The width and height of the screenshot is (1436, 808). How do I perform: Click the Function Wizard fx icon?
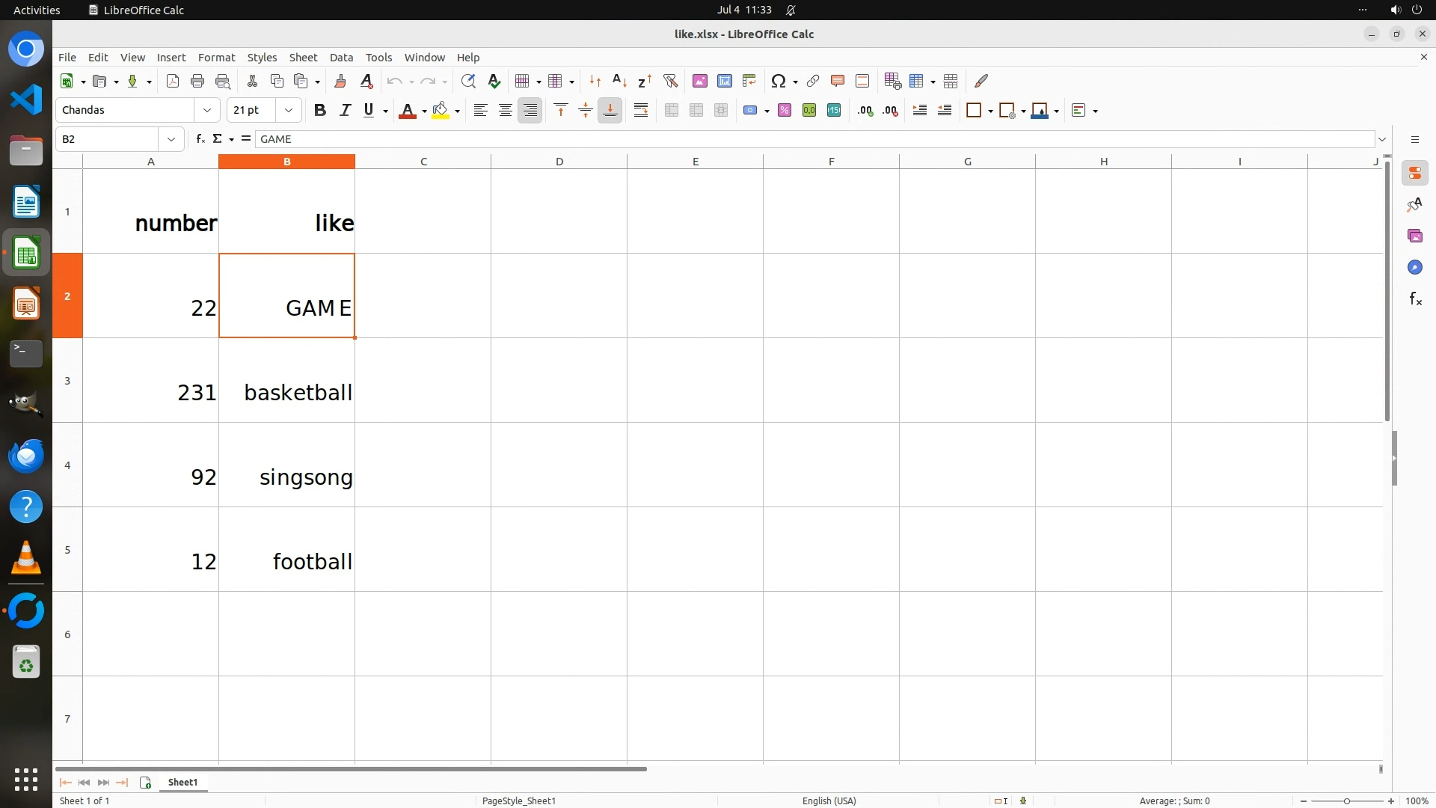200,139
